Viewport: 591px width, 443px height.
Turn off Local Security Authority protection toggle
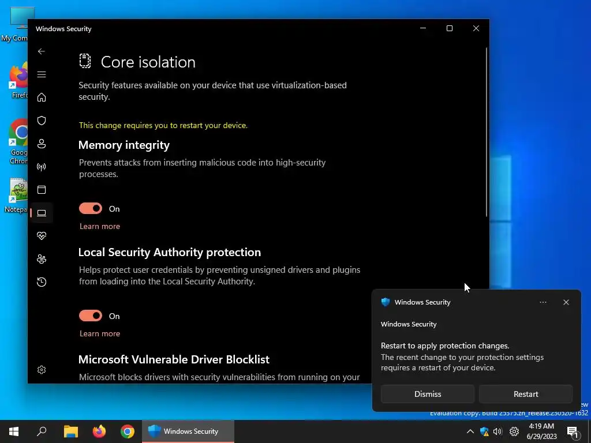click(x=91, y=316)
